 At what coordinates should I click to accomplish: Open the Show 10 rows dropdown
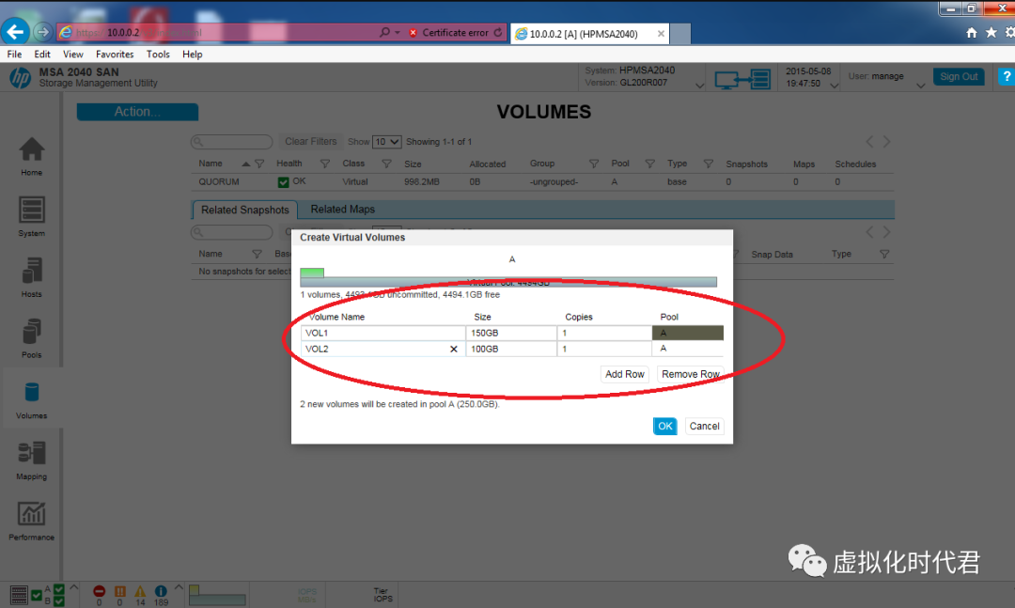point(386,142)
